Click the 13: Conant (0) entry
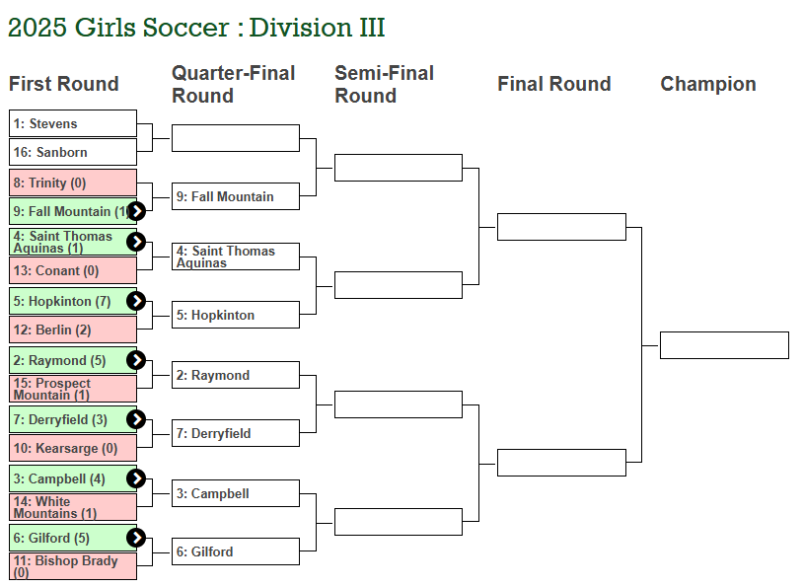Screen dimensions: 803x587 coord(73,270)
